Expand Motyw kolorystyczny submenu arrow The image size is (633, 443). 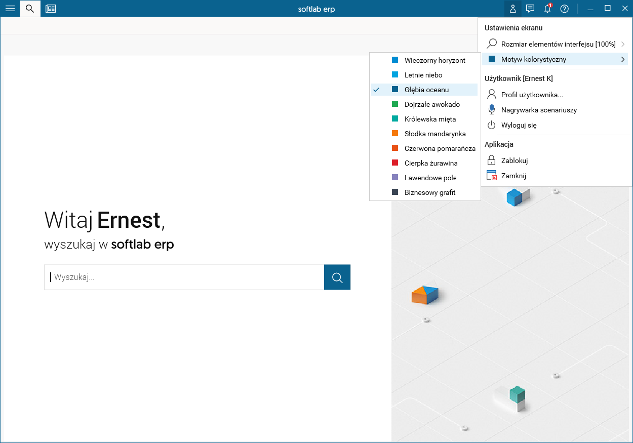622,59
